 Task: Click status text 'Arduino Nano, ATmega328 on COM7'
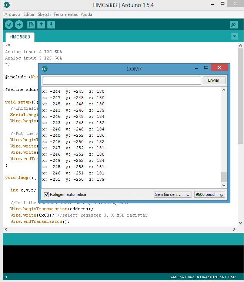pos(203,277)
